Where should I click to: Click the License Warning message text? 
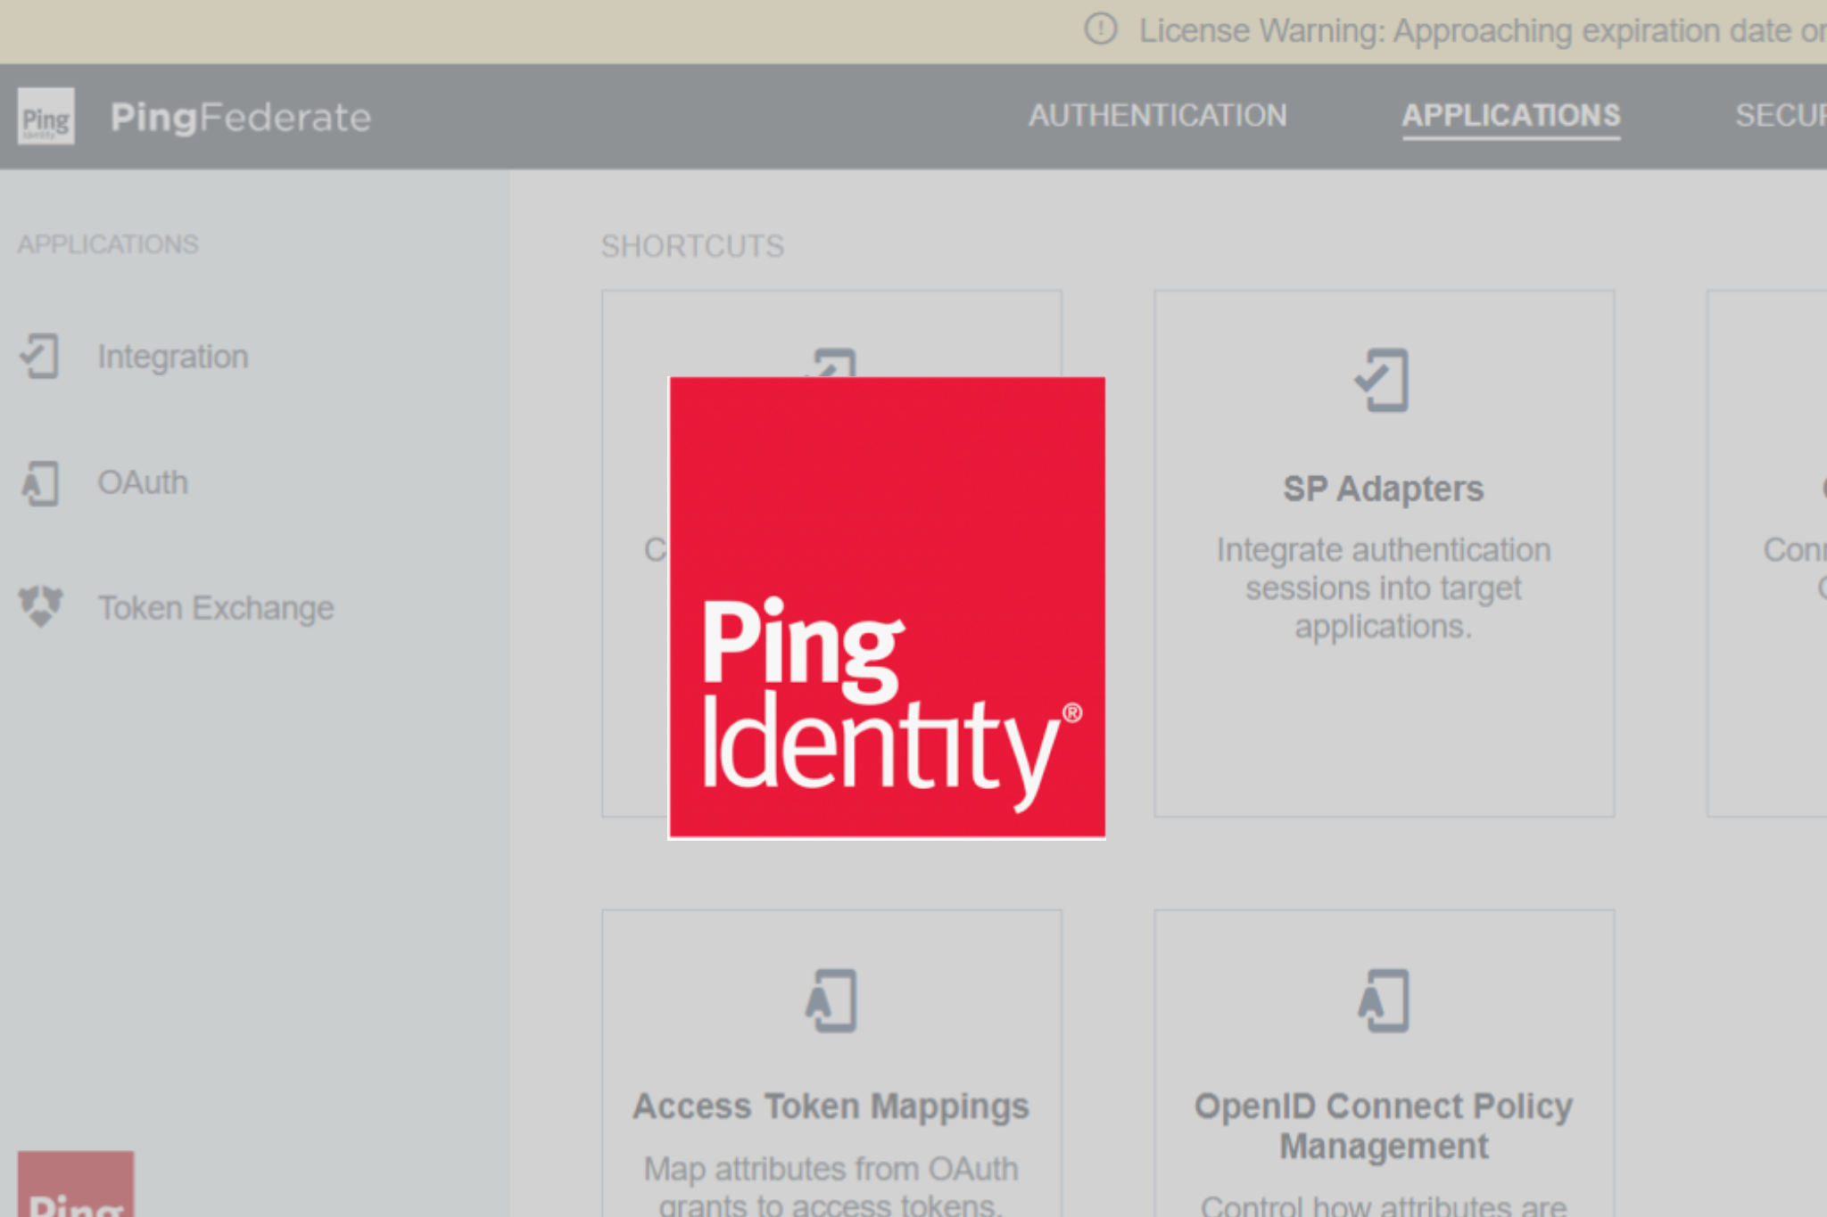tap(1481, 31)
